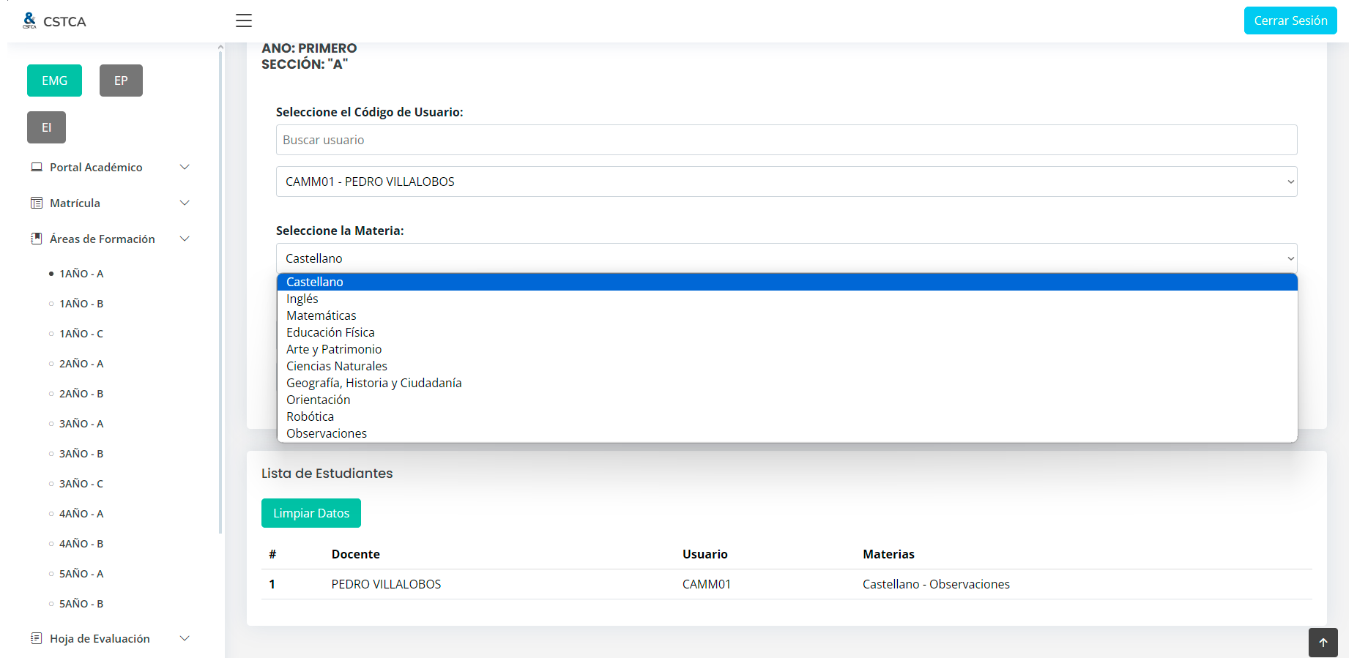This screenshot has width=1357, height=658.
Task: Click the sidebar vertical scrollbar
Action: 220,293
